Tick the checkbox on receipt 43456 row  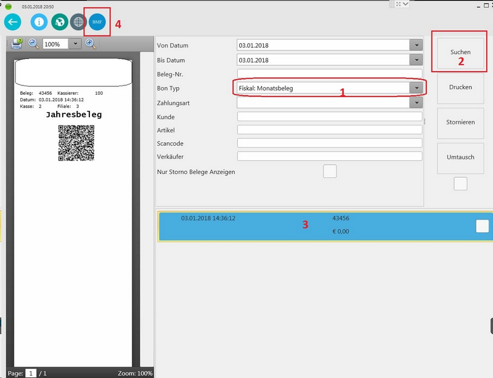(483, 226)
